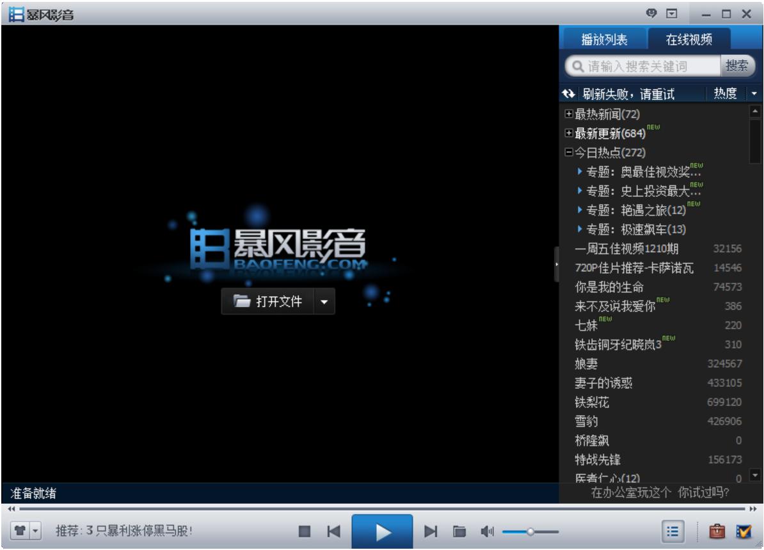Click the rewind arrows on seek bar

click(12, 508)
